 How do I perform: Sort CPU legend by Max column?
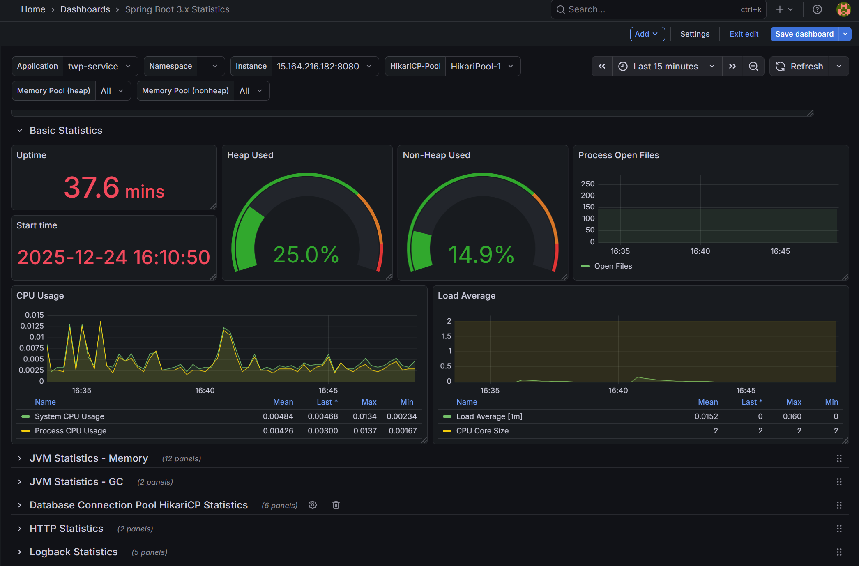click(x=368, y=402)
